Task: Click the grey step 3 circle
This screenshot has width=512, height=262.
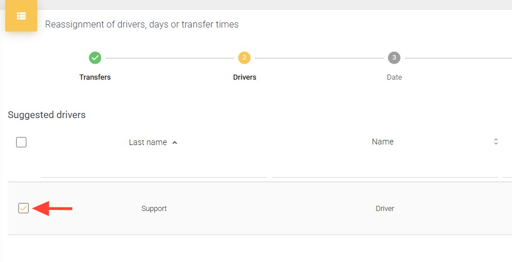Action: [x=394, y=58]
